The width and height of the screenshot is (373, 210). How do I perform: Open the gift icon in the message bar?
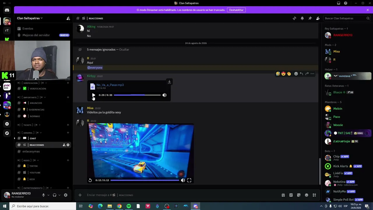point(283,195)
